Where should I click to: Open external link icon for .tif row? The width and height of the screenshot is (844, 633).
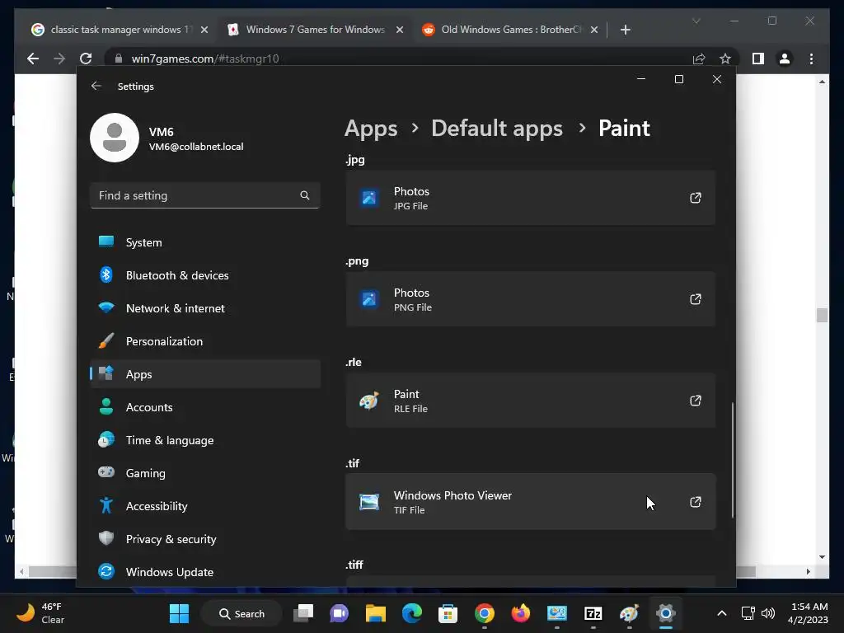(x=696, y=502)
